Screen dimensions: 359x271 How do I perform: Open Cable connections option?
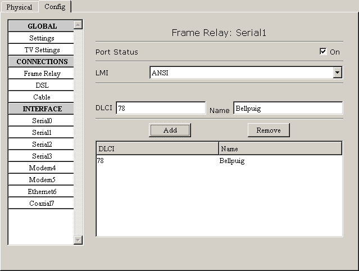pos(42,97)
